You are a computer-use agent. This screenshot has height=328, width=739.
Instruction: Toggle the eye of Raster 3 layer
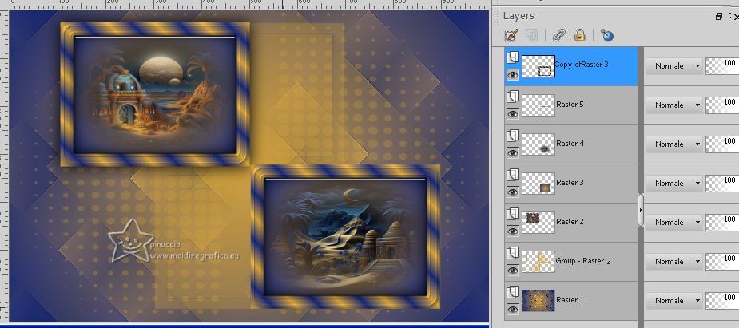point(513,192)
